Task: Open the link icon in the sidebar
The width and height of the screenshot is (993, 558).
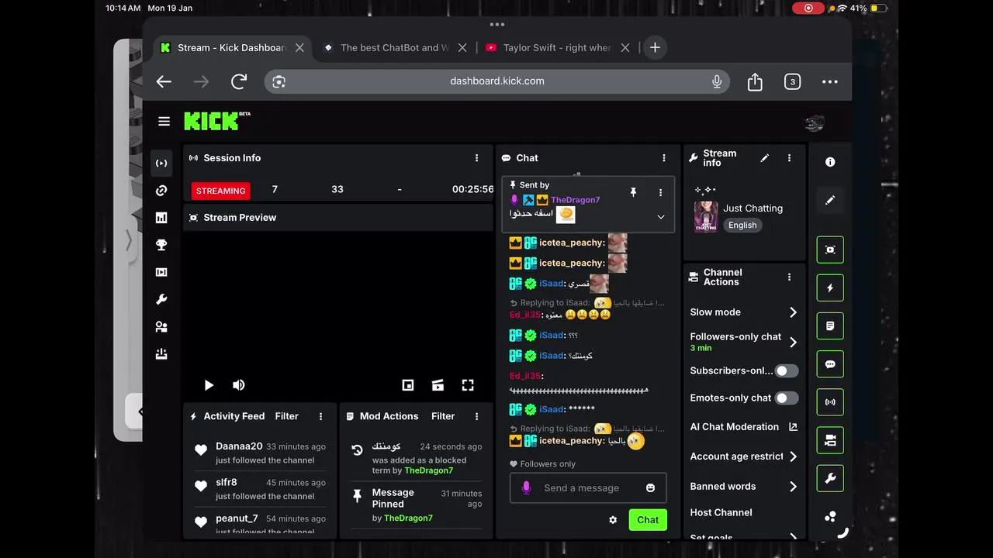Action: pos(161,191)
